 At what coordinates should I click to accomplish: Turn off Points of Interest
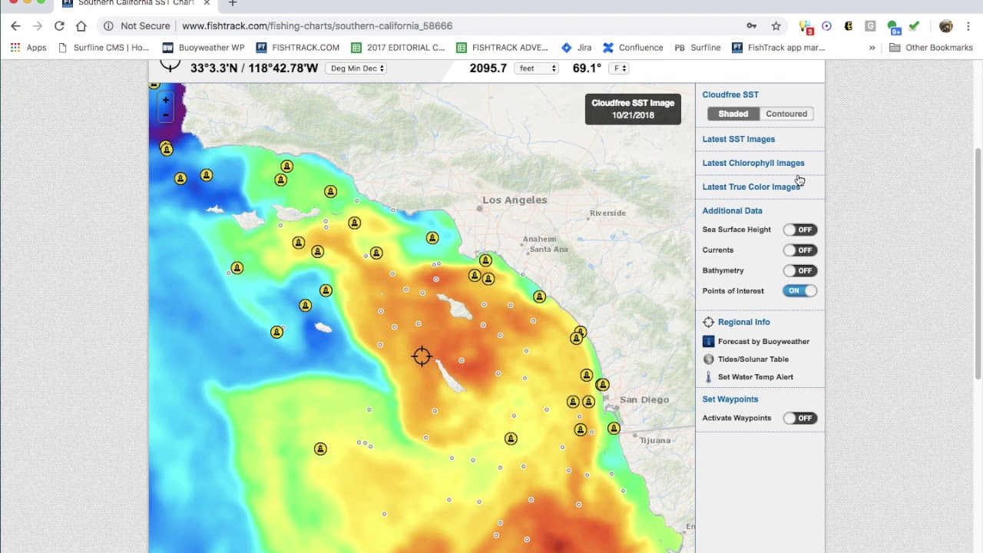(x=799, y=291)
